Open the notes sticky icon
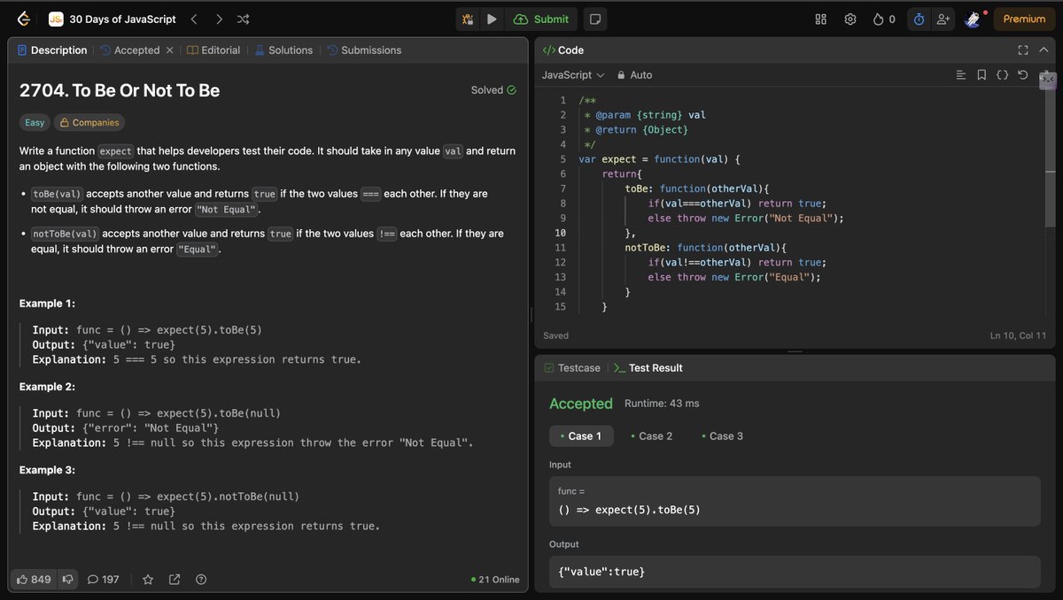The image size is (1063, 600). (595, 19)
